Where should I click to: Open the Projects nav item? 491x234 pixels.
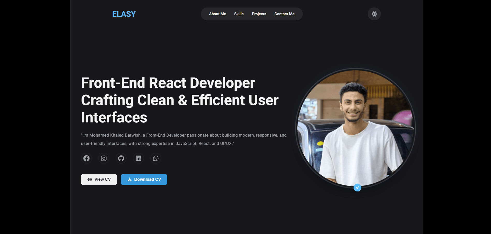[x=259, y=14]
